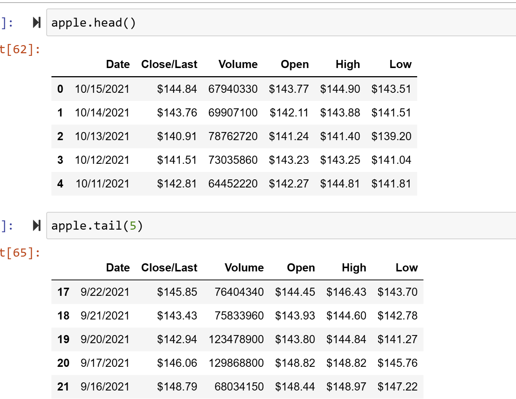Viewport: 516px width, 399px height.
Task: Click the Close/Last header in tail table
Action: click(x=169, y=268)
